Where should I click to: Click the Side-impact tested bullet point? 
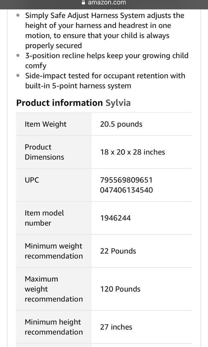[105, 81]
